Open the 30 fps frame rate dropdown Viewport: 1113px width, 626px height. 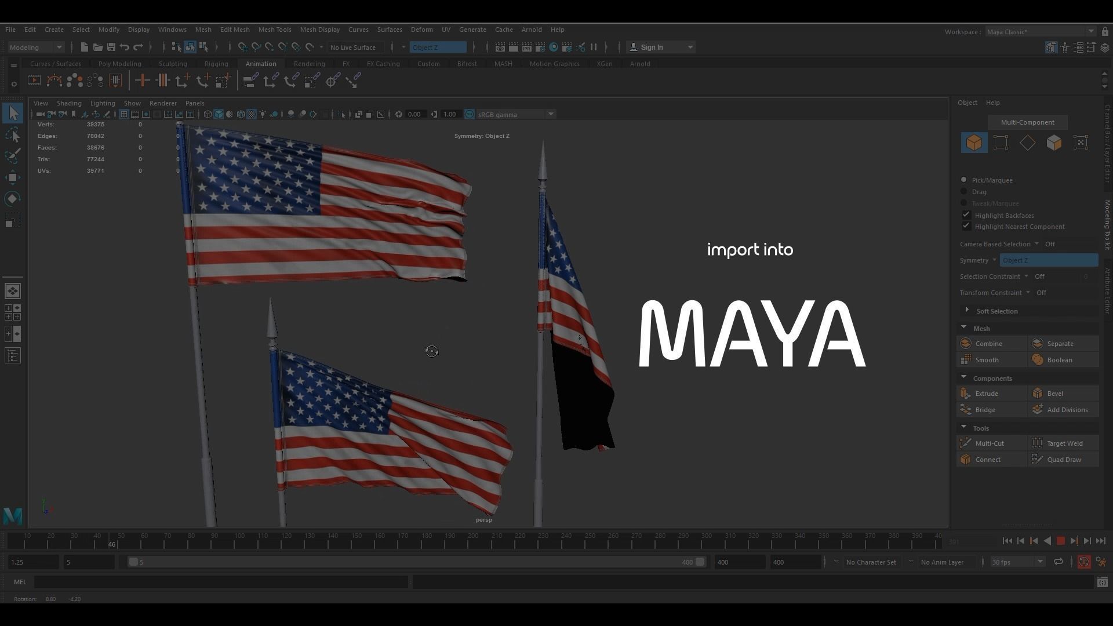1017,562
